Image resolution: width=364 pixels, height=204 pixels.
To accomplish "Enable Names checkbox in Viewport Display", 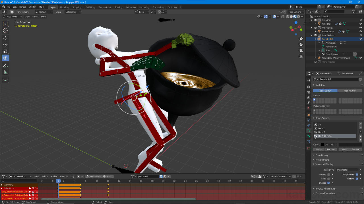I will coord(328,175).
